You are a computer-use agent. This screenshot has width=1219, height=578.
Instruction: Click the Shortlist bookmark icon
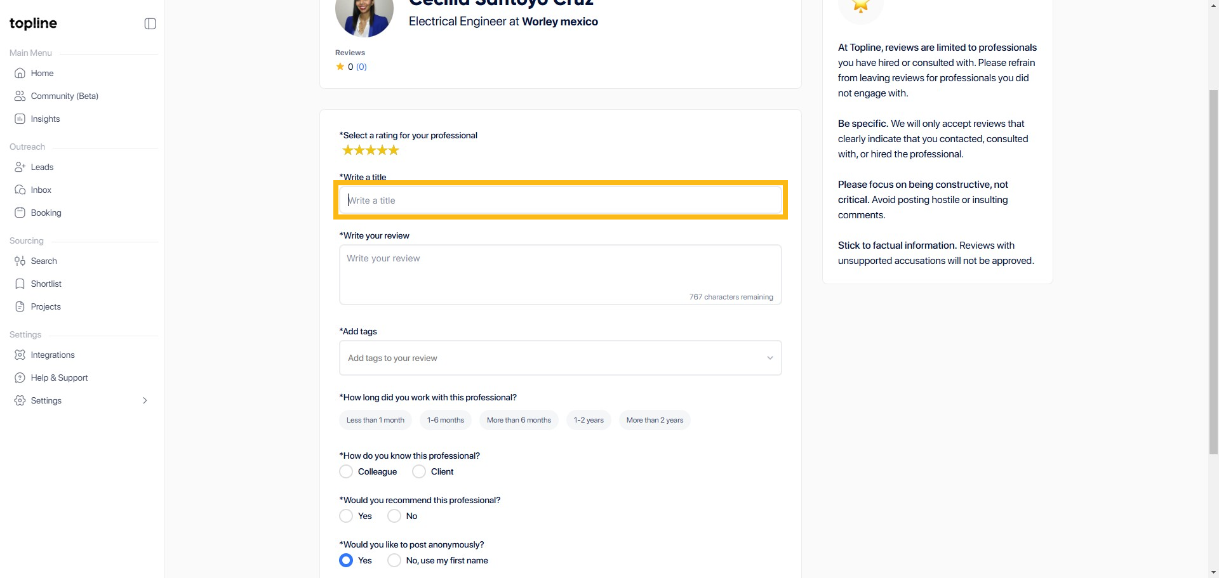[20, 284]
